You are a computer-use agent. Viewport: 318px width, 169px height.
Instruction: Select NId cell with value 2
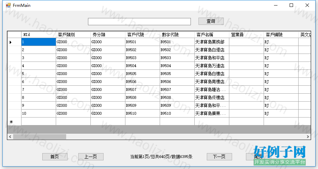38,50
